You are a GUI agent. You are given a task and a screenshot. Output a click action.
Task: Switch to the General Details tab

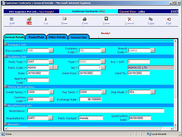pyautogui.click(x=14, y=37)
